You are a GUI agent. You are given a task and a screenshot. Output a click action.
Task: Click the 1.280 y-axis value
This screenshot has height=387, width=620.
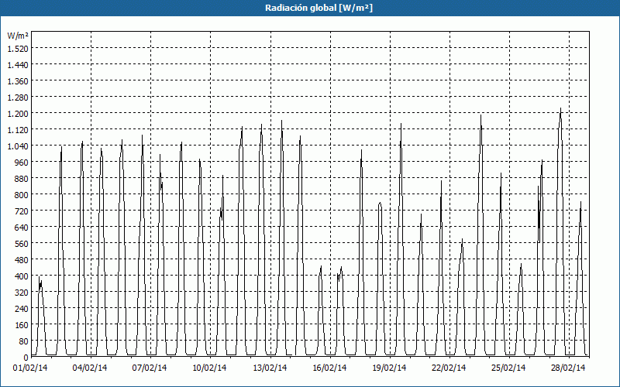pos(18,98)
